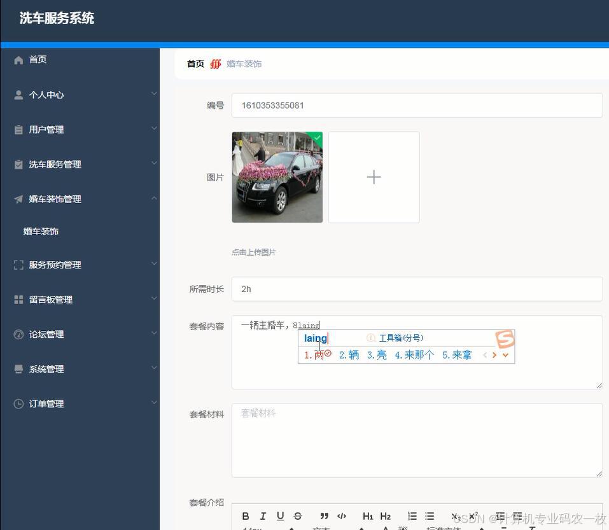This screenshot has width=609, height=530.
Task: Click the 首页 breadcrumb link
Action: tap(195, 64)
